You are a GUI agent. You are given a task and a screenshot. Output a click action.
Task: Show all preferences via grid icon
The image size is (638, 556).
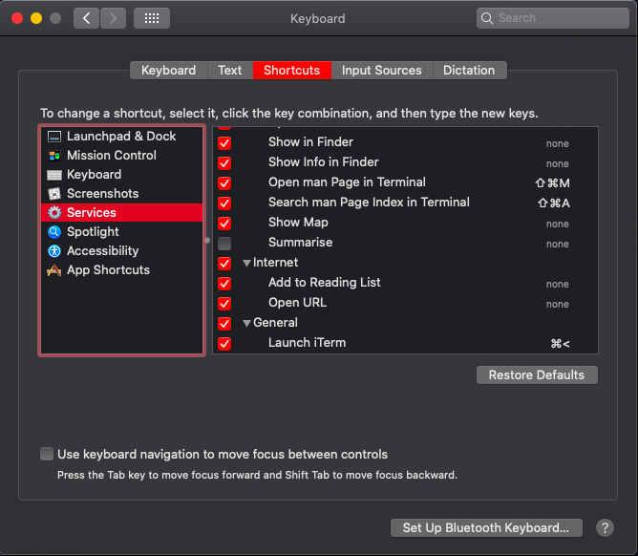[152, 18]
